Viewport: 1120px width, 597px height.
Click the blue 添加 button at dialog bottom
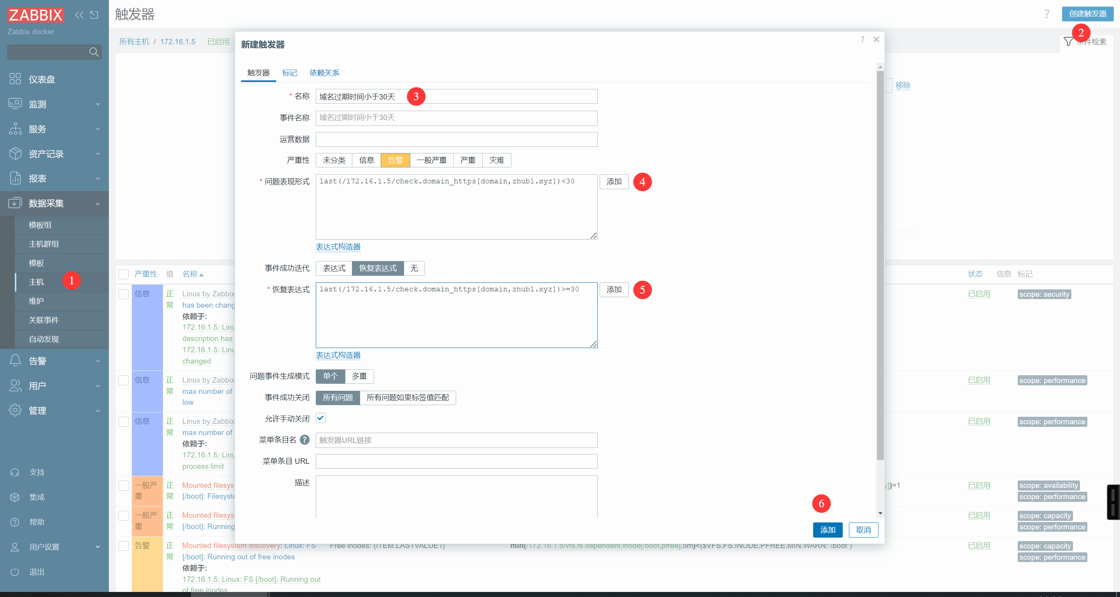(x=828, y=530)
